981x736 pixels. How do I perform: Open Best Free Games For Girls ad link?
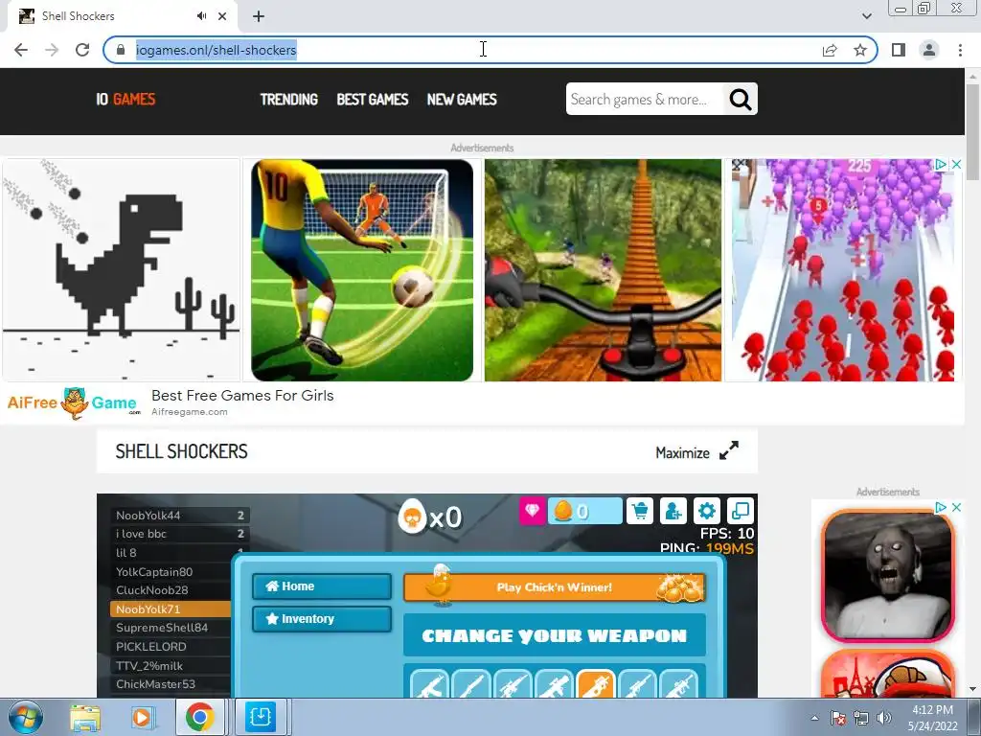pyautogui.click(x=242, y=396)
